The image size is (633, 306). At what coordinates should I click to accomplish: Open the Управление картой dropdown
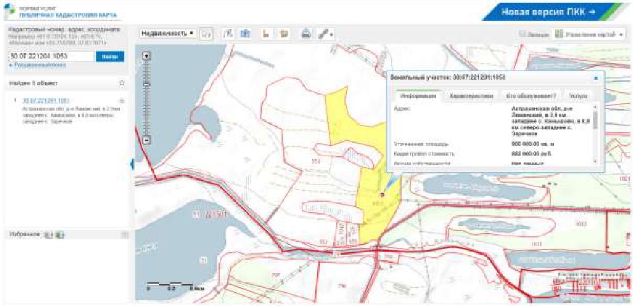(x=590, y=35)
